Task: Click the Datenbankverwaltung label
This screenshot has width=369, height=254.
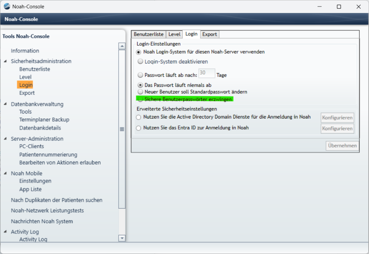Action: pos(37,104)
